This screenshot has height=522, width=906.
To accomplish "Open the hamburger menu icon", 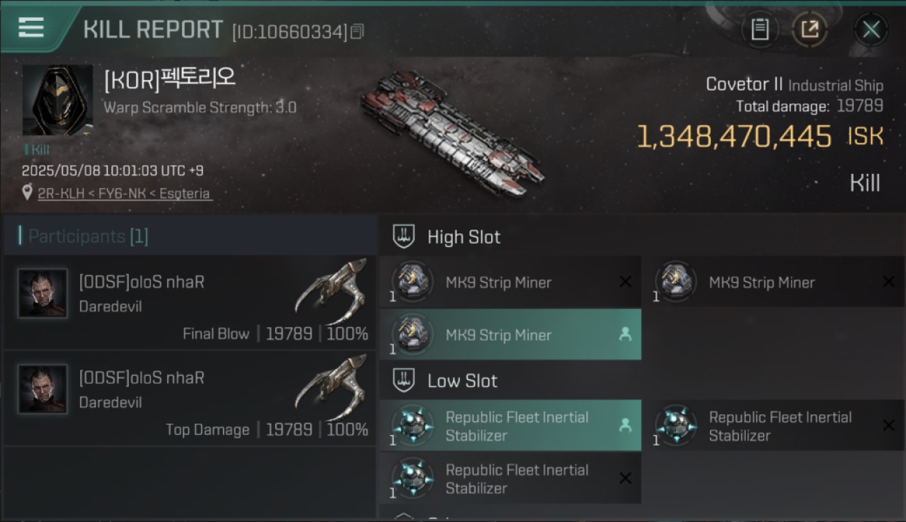I will click(x=31, y=29).
